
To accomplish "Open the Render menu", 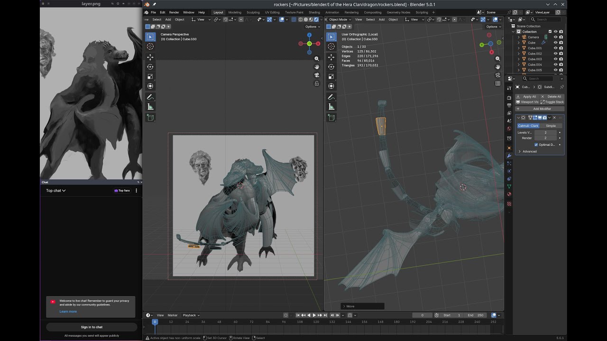I will [x=174, y=12].
